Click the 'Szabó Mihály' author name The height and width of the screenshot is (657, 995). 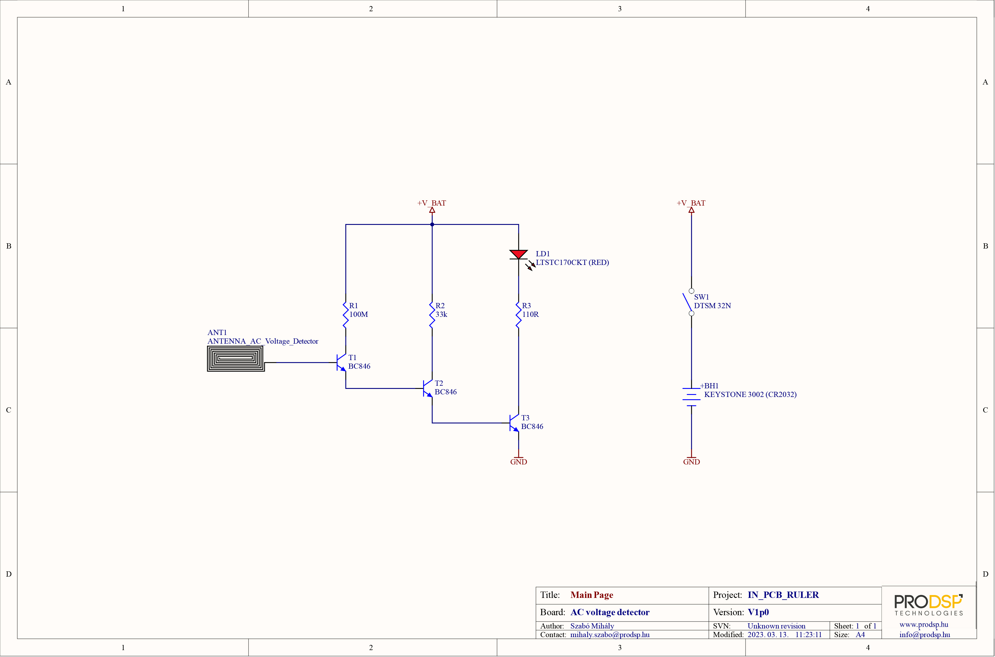pos(592,626)
